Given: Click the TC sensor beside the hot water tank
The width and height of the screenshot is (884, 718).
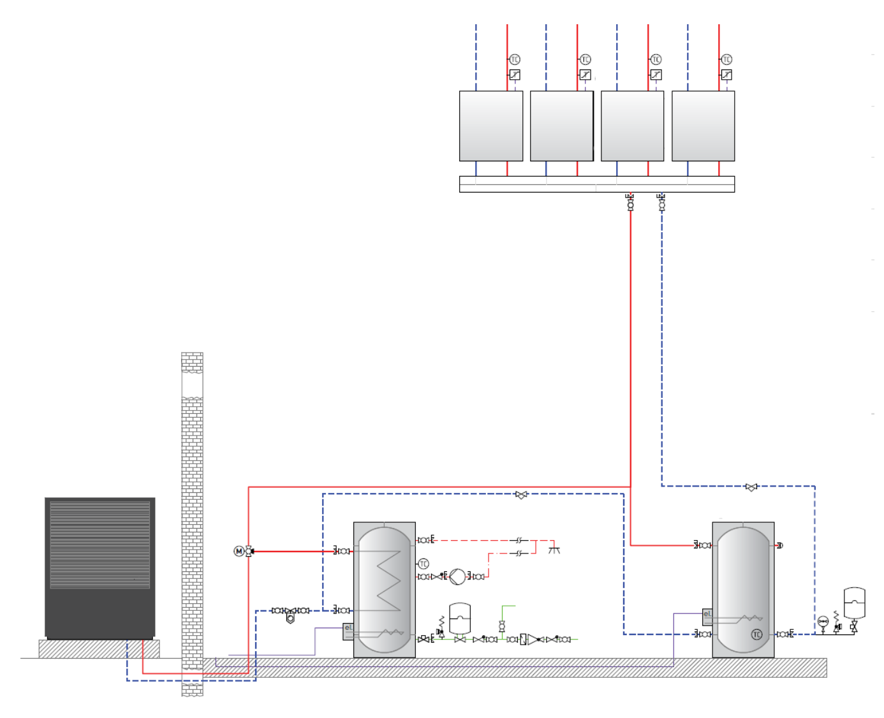Looking at the screenshot, I should pyautogui.click(x=424, y=564).
